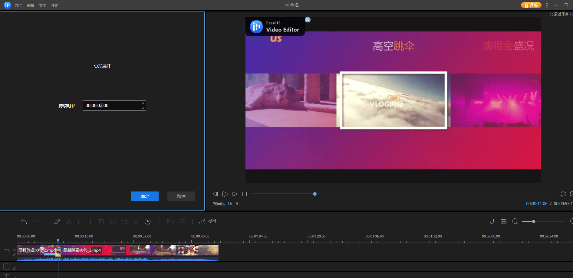
Task: Open the 文件 menu
Action: [x=18, y=5]
